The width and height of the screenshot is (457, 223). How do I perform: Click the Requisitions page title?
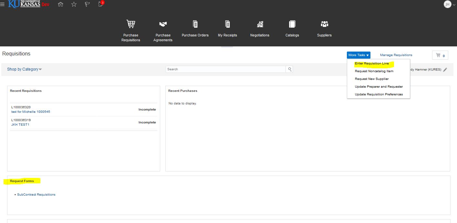coord(16,54)
